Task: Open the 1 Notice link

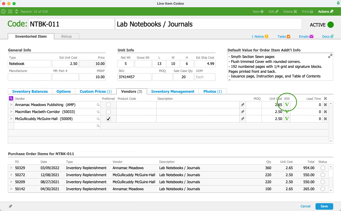Action: click(x=260, y=36)
